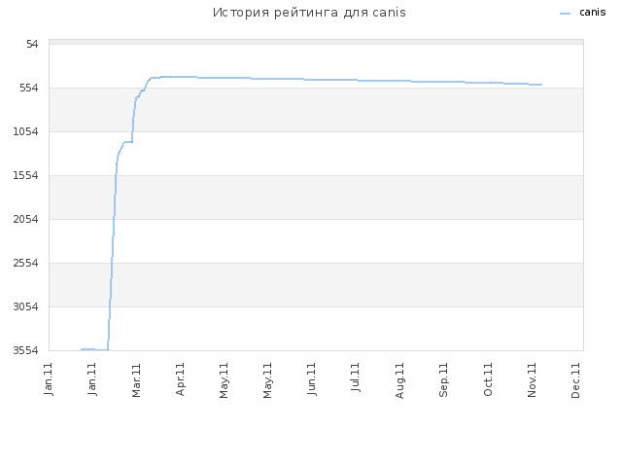Select the 2054 y-axis label
622x467 pixels.
(x=26, y=219)
